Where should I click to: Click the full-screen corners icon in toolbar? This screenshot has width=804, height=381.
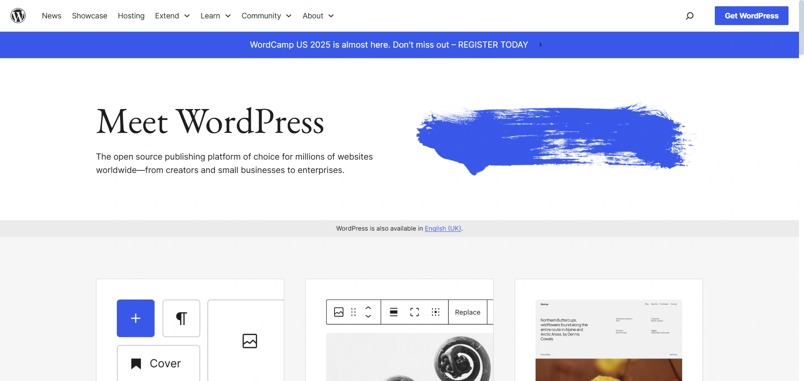(415, 312)
